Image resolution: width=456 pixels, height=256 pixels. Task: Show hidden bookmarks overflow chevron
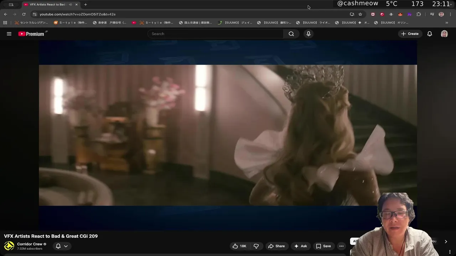click(x=447, y=22)
